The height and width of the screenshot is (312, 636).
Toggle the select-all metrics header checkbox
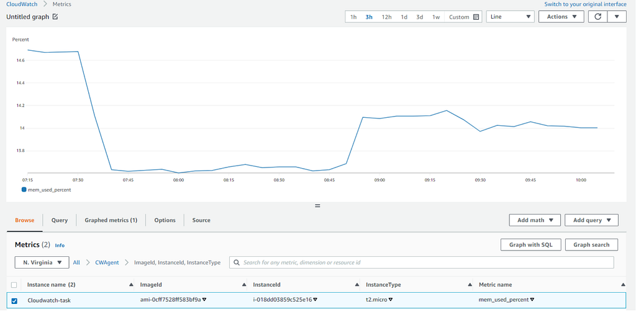(x=14, y=285)
